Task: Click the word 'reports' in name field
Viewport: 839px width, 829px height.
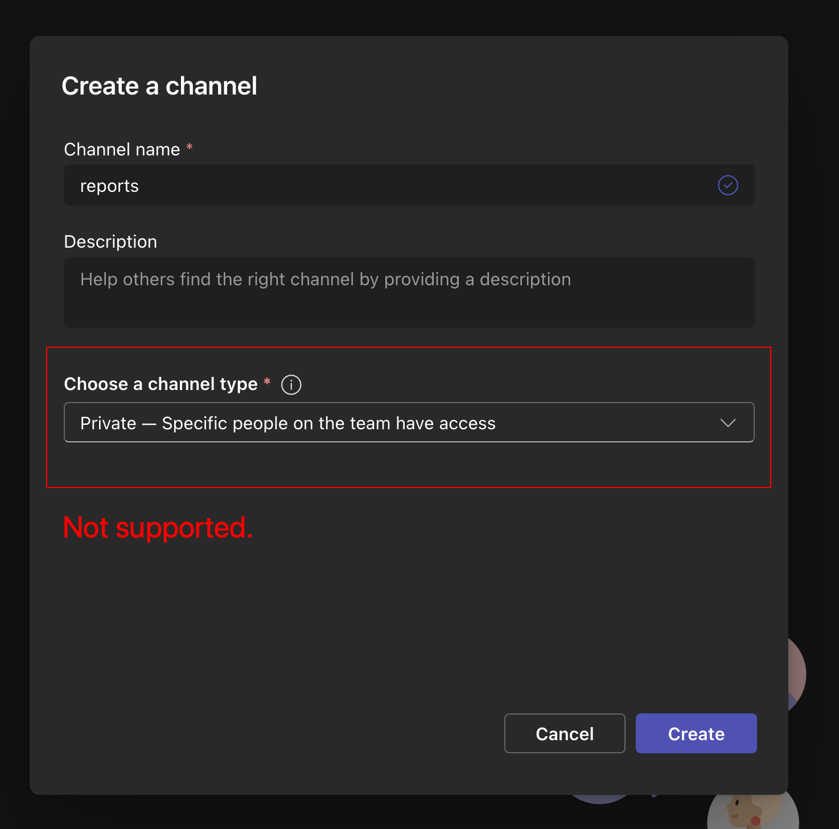Action: (x=109, y=186)
